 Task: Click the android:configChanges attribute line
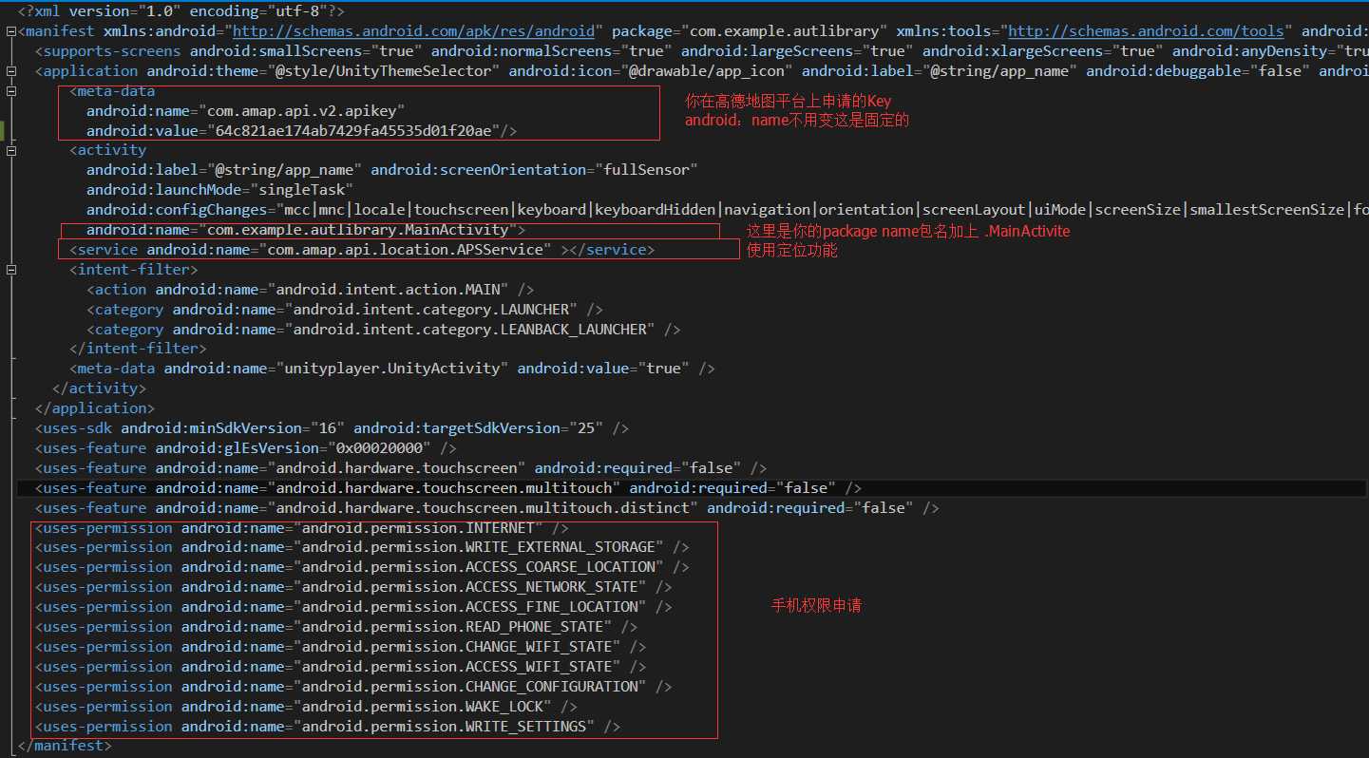tap(727, 210)
